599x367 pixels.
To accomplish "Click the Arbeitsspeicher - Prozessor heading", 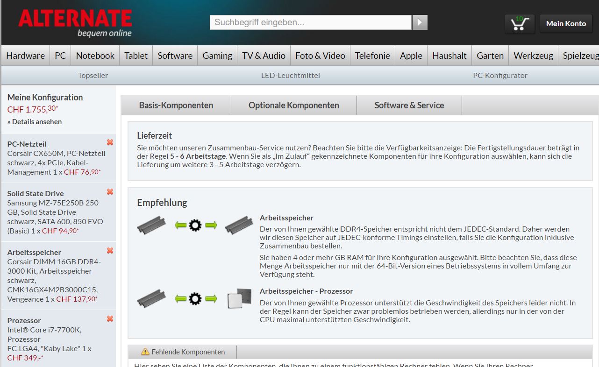I will tap(307, 291).
